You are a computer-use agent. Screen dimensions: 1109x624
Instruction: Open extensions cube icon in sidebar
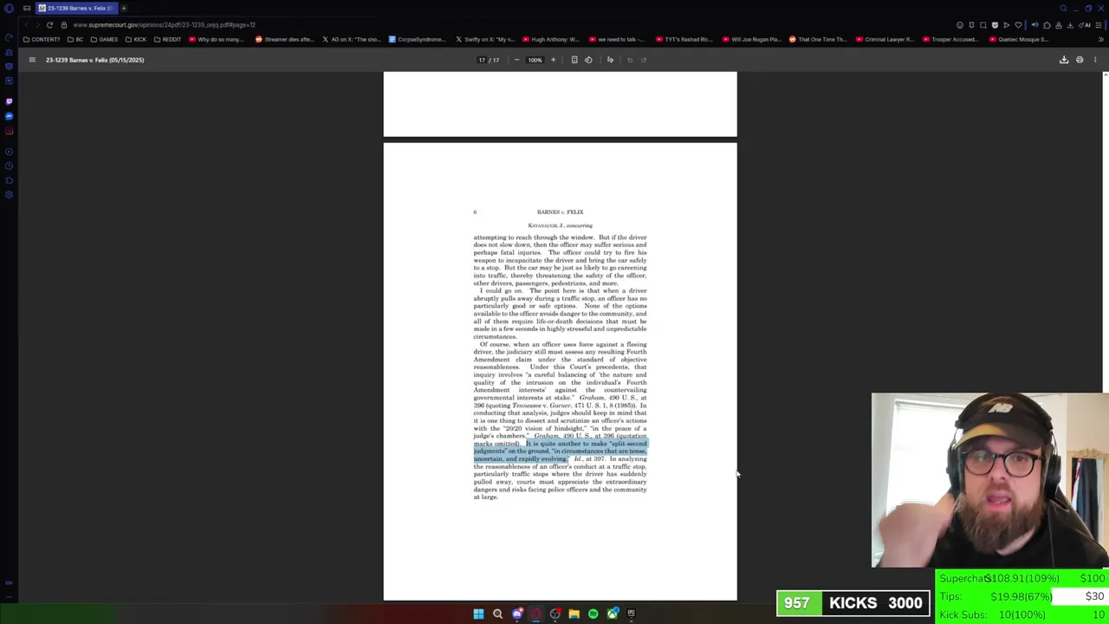9,180
